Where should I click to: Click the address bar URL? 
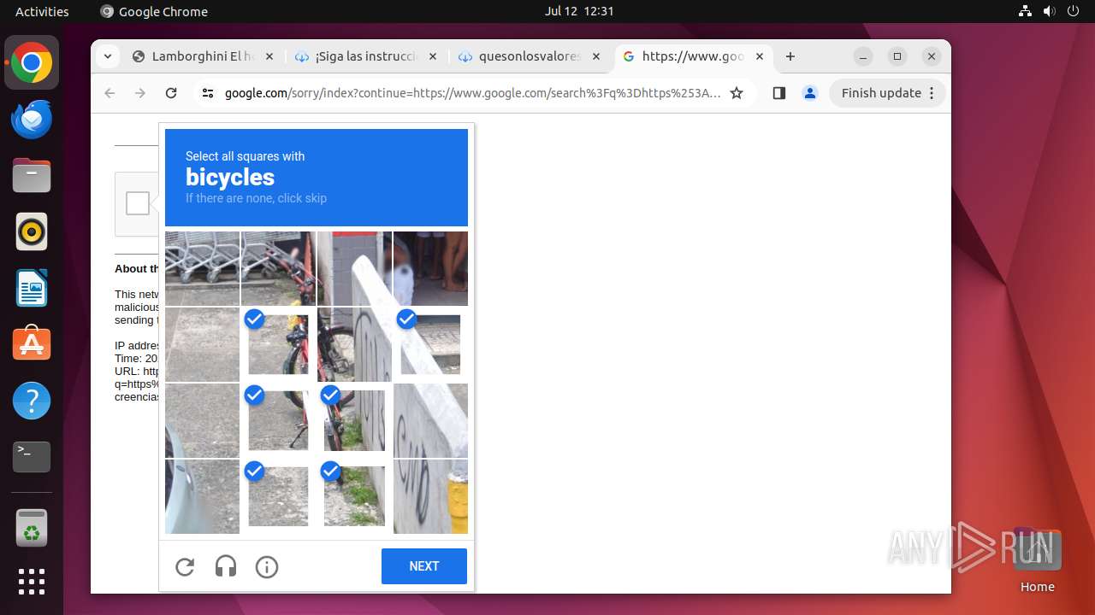pos(472,93)
